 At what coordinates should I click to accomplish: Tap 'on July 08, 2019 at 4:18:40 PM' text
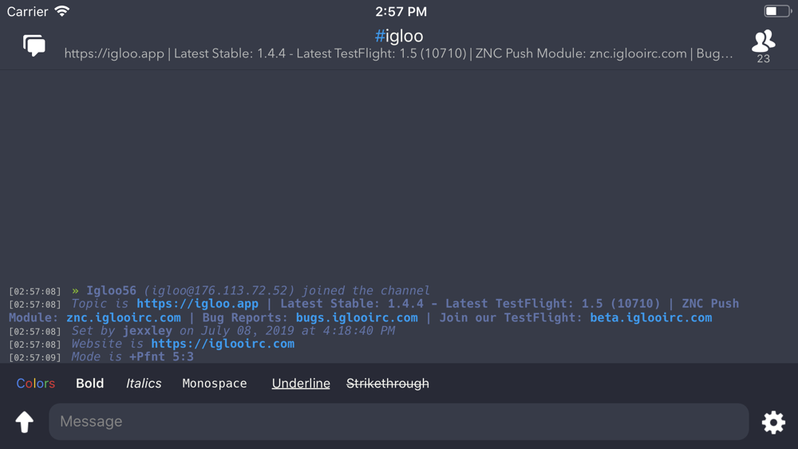click(x=287, y=330)
